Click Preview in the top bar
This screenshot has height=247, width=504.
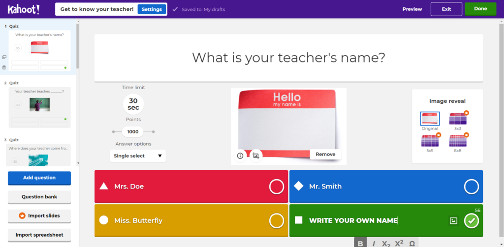[412, 9]
